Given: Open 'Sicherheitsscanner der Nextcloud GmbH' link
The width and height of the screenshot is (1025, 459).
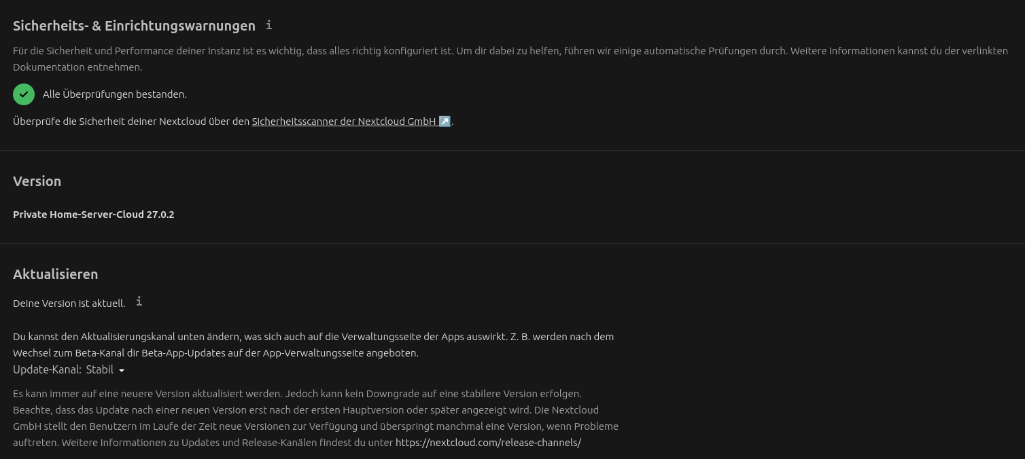Looking at the screenshot, I should (351, 122).
